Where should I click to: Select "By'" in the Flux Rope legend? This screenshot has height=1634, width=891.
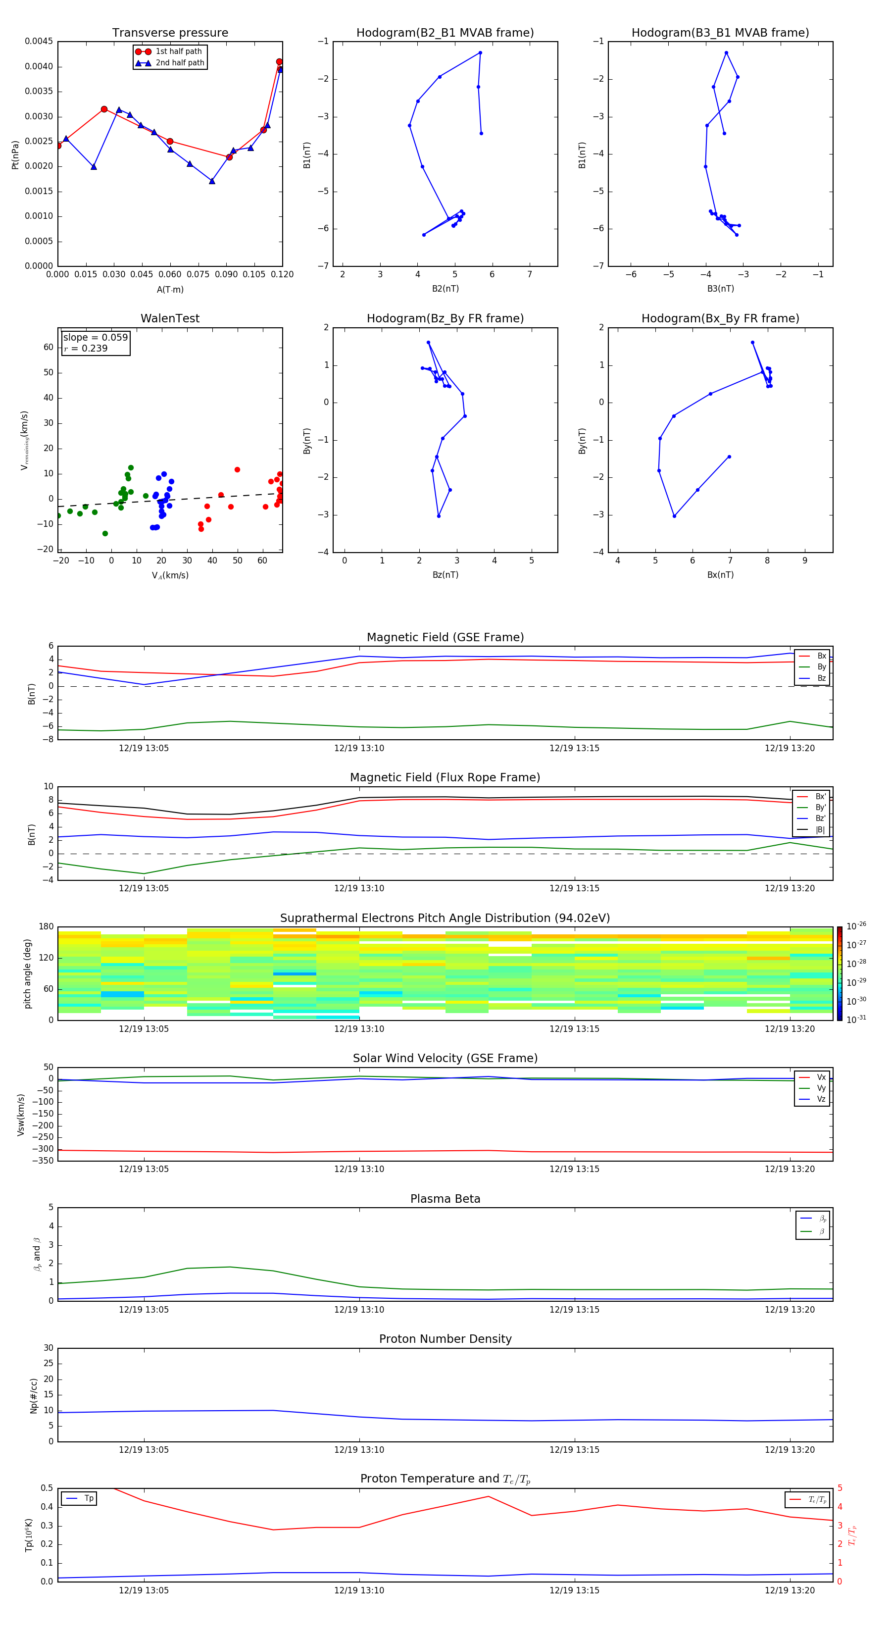pos(811,808)
